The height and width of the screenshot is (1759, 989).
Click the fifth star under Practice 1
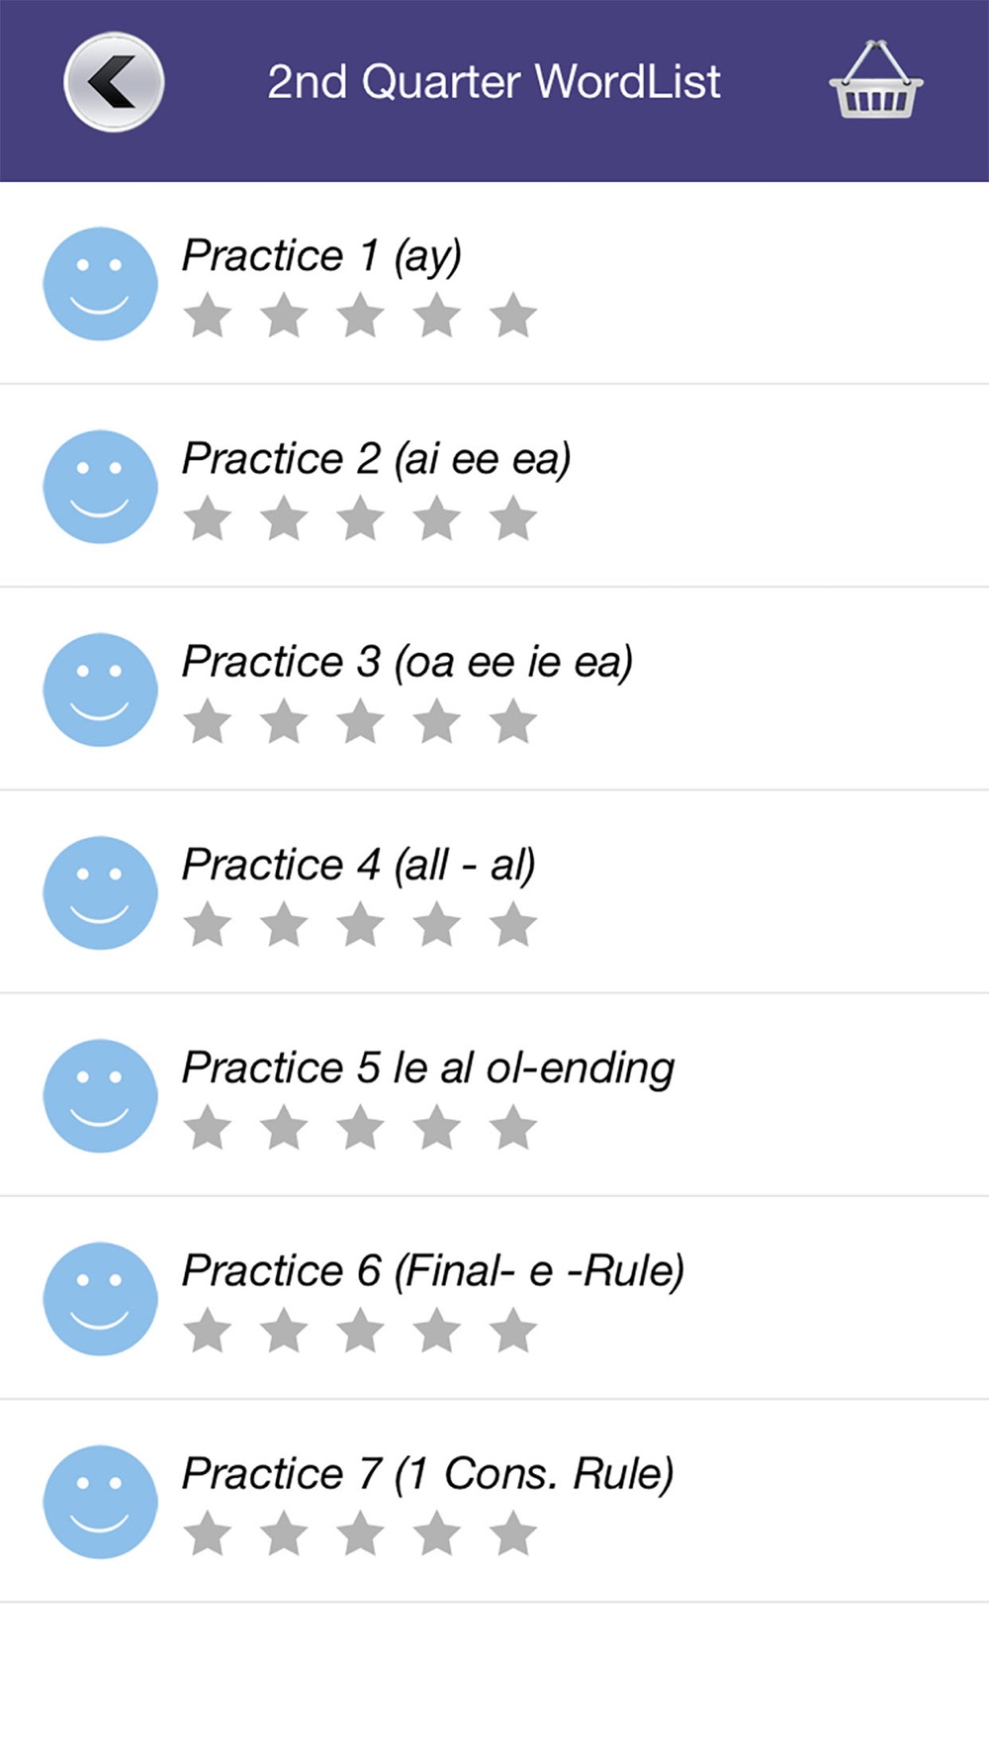pyautogui.click(x=513, y=315)
